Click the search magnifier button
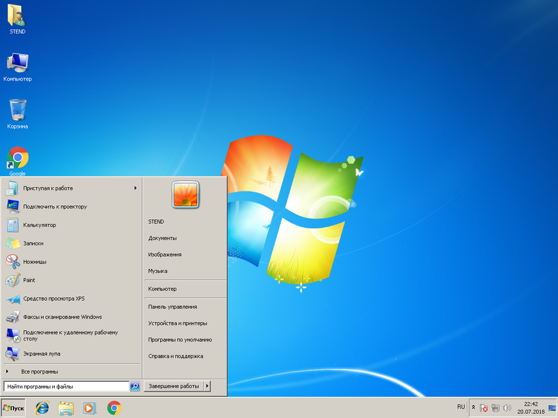 tap(135, 386)
